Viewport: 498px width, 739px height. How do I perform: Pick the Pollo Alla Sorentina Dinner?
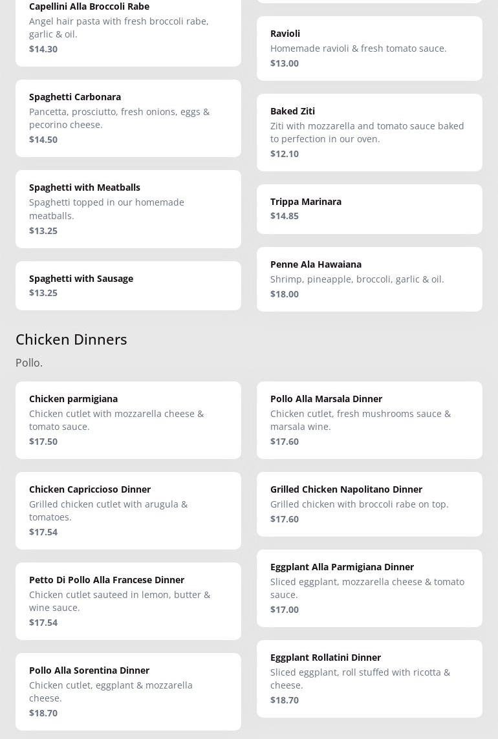click(x=128, y=692)
